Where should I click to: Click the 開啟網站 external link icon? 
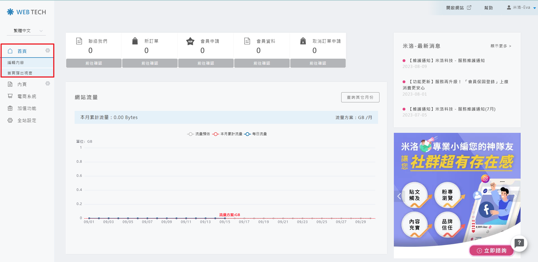469,8
